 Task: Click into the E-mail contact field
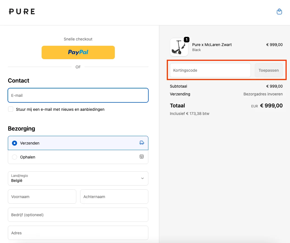pyautogui.click(x=78, y=95)
